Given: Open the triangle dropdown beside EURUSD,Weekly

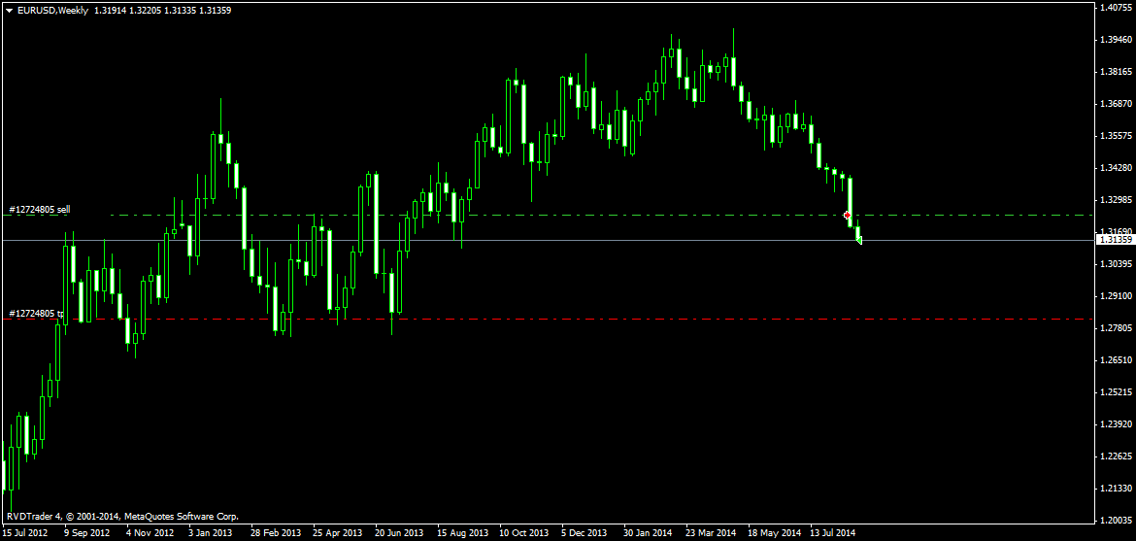Looking at the screenshot, I should (9, 10).
